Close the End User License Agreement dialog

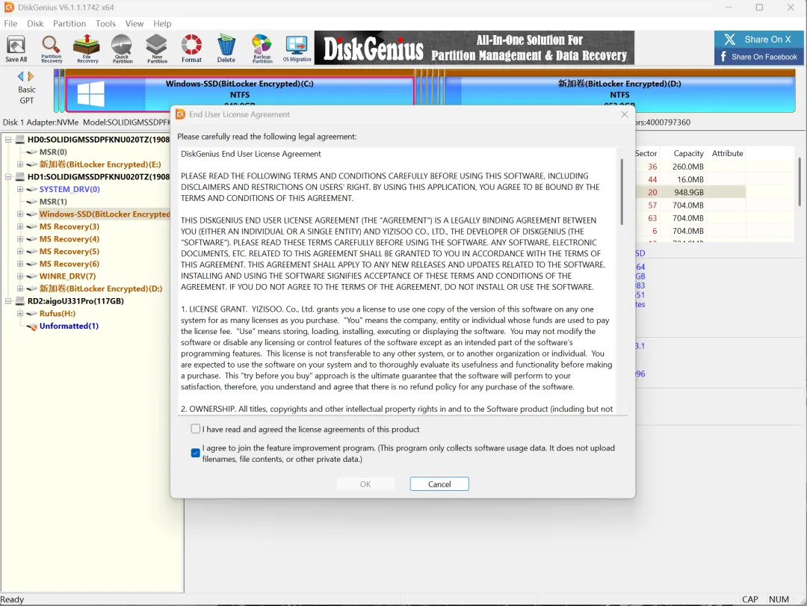pyautogui.click(x=624, y=114)
